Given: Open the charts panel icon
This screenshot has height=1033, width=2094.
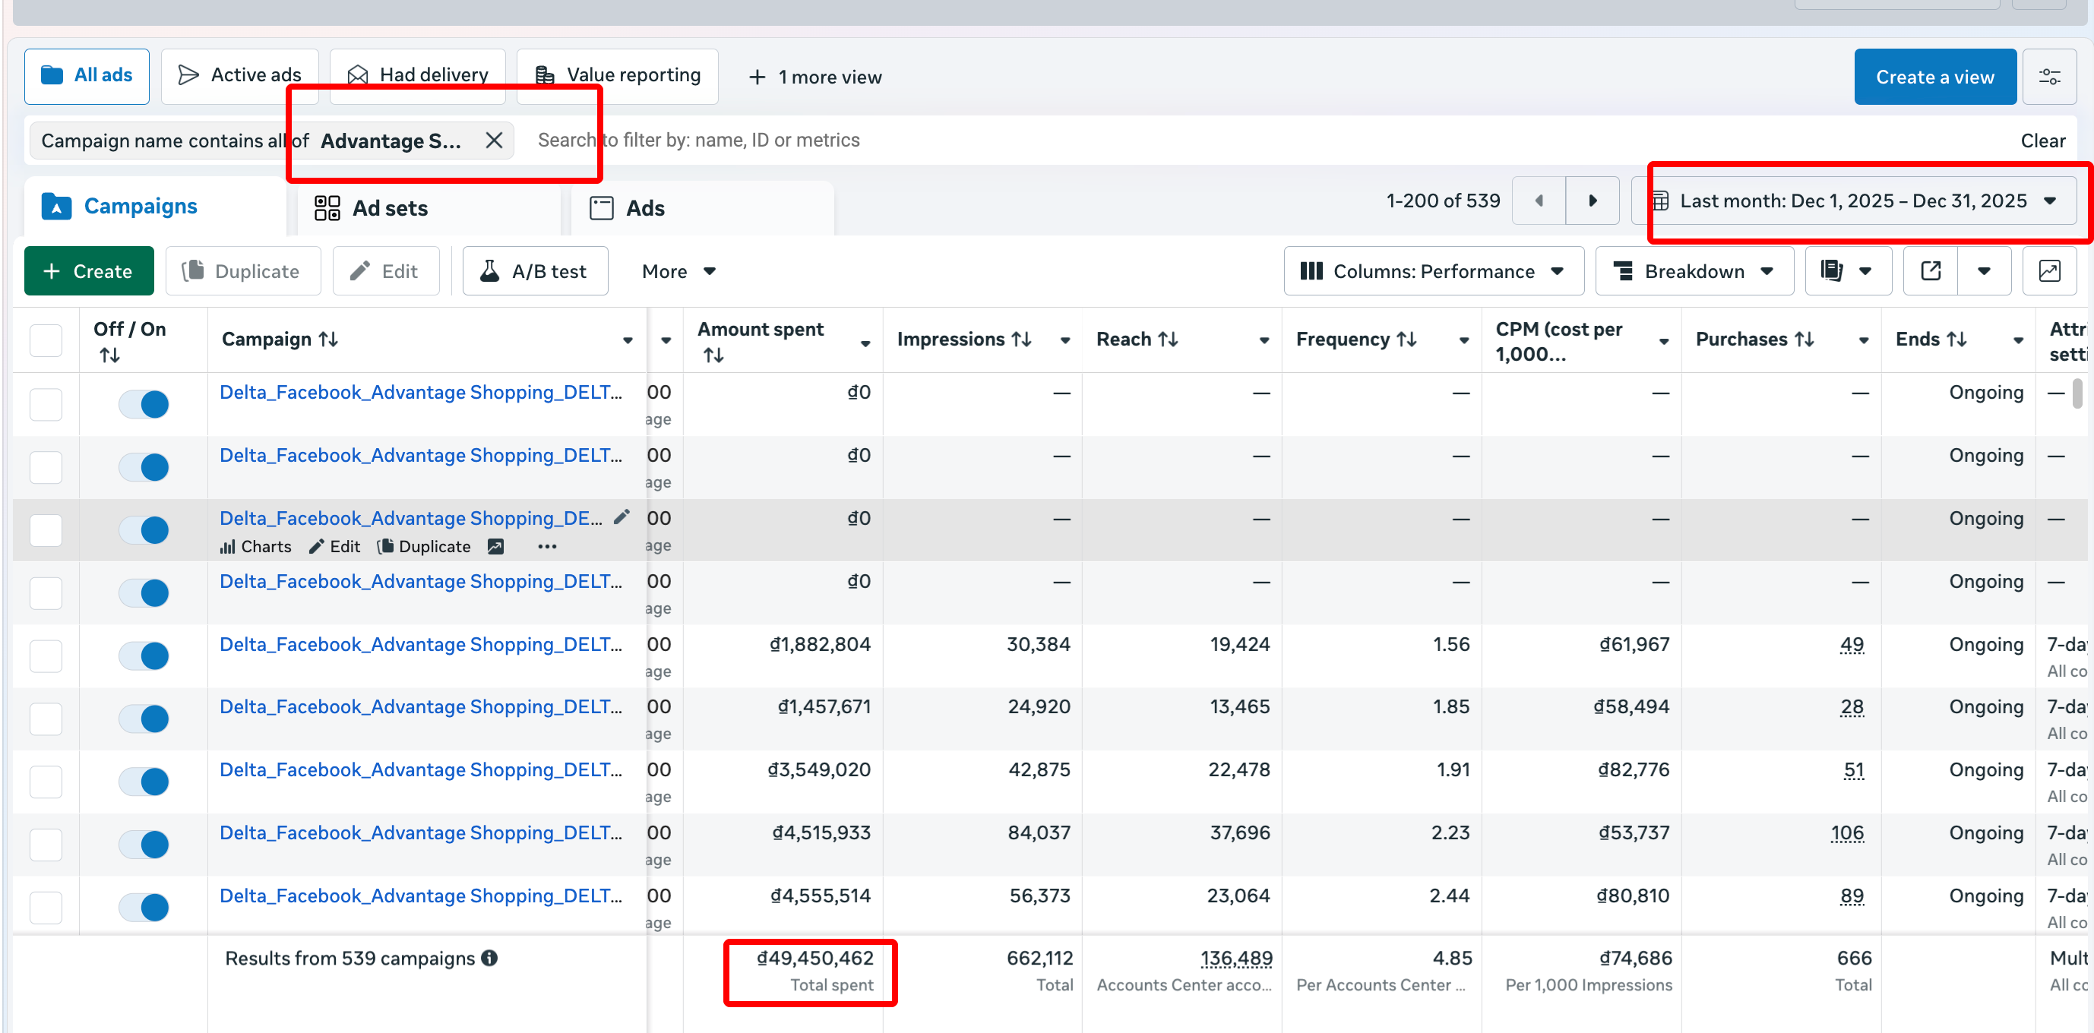Looking at the screenshot, I should click(2049, 271).
